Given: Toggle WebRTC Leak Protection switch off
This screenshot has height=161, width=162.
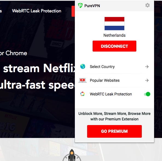Looking at the screenshot, I should tap(147, 94).
